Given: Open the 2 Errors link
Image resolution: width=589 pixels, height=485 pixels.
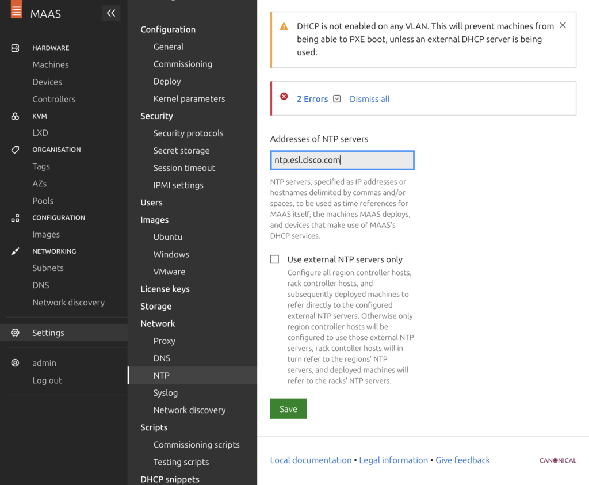Looking at the screenshot, I should (312, 99).
